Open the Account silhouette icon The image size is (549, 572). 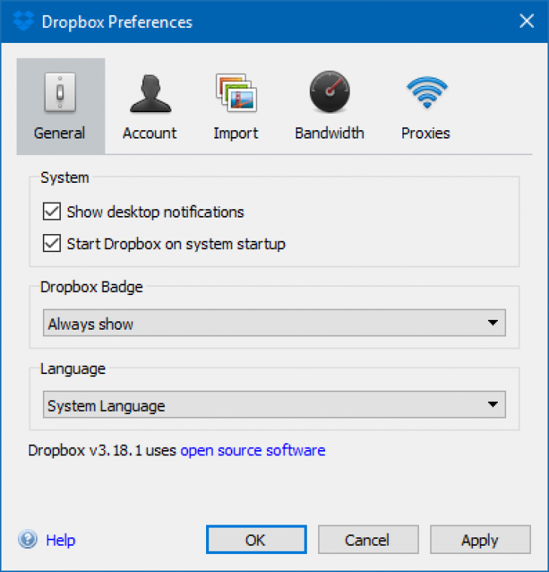(150, 93)
